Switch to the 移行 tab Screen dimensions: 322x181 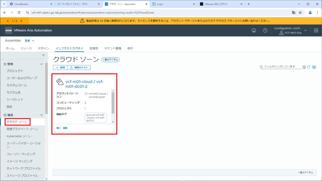tap(130, 48)
